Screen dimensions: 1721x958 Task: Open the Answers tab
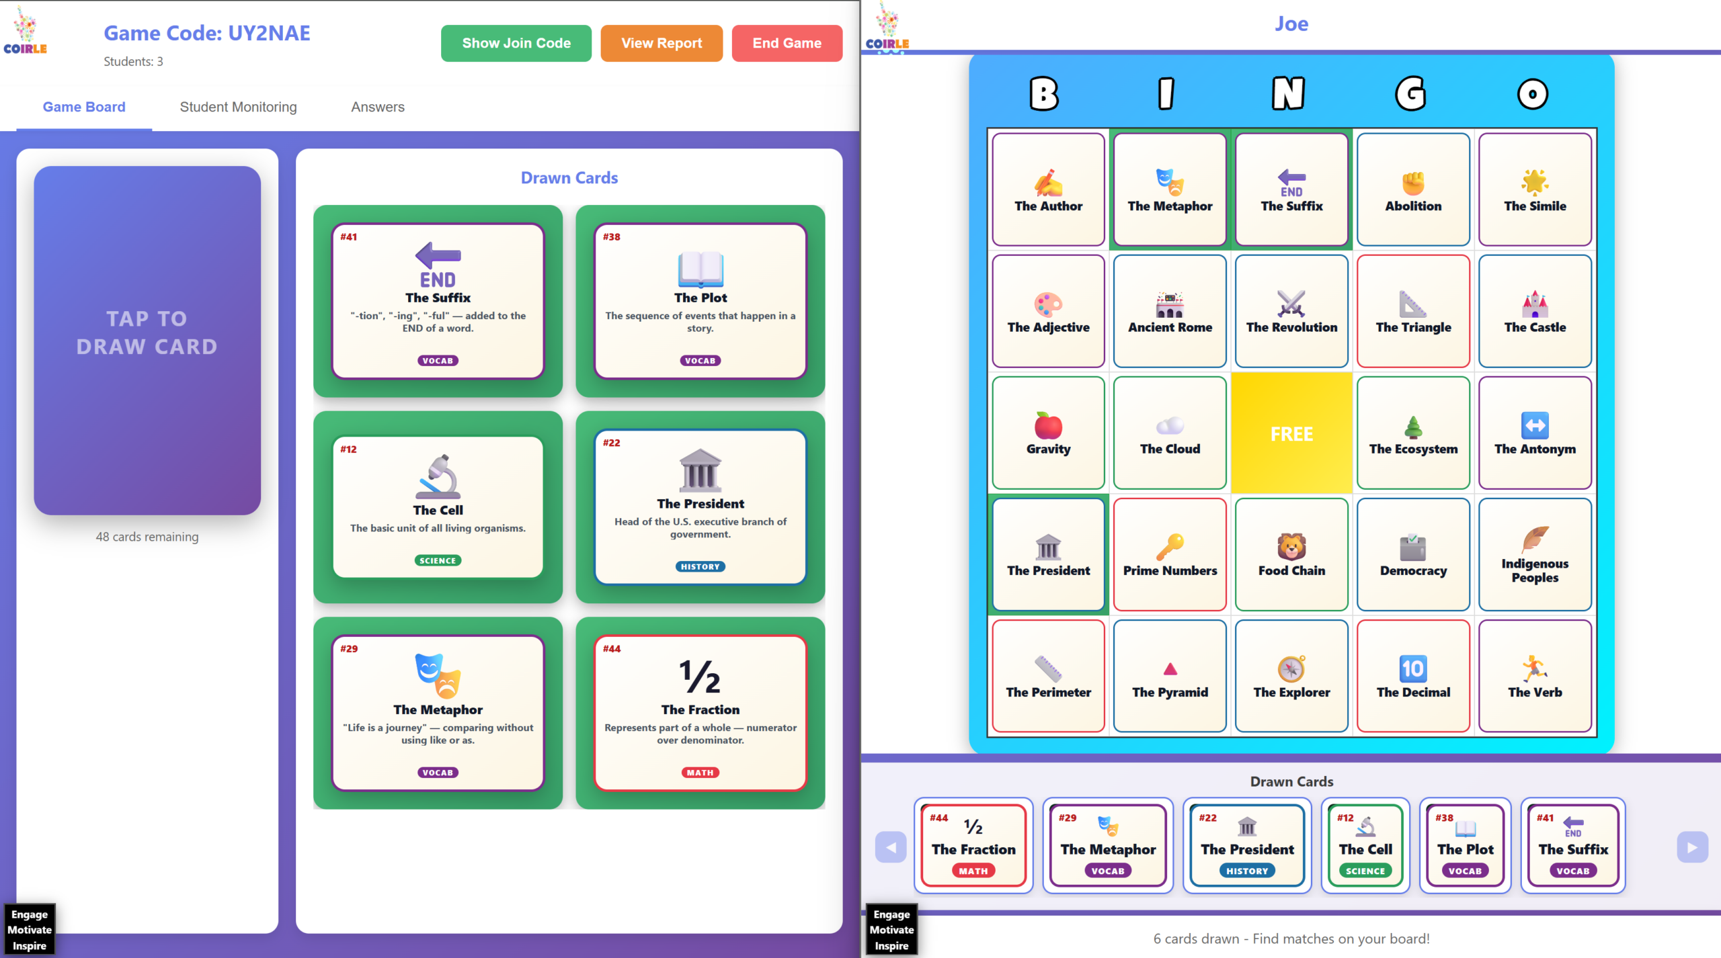click(x=377, y=107)
